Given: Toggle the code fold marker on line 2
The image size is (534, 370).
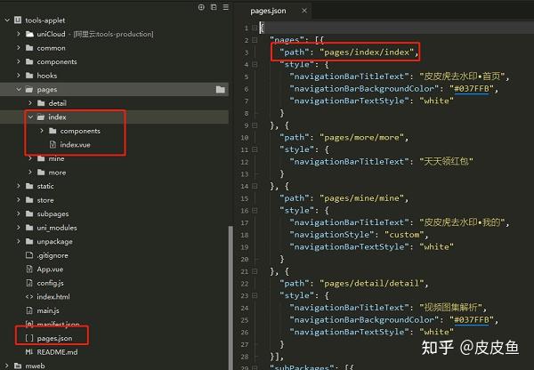Looking at the screenshot, I should 255,40.
